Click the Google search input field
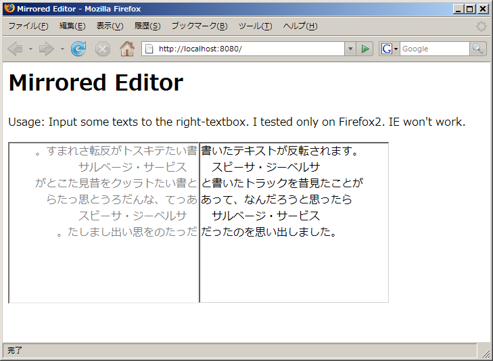 (435, 49)
